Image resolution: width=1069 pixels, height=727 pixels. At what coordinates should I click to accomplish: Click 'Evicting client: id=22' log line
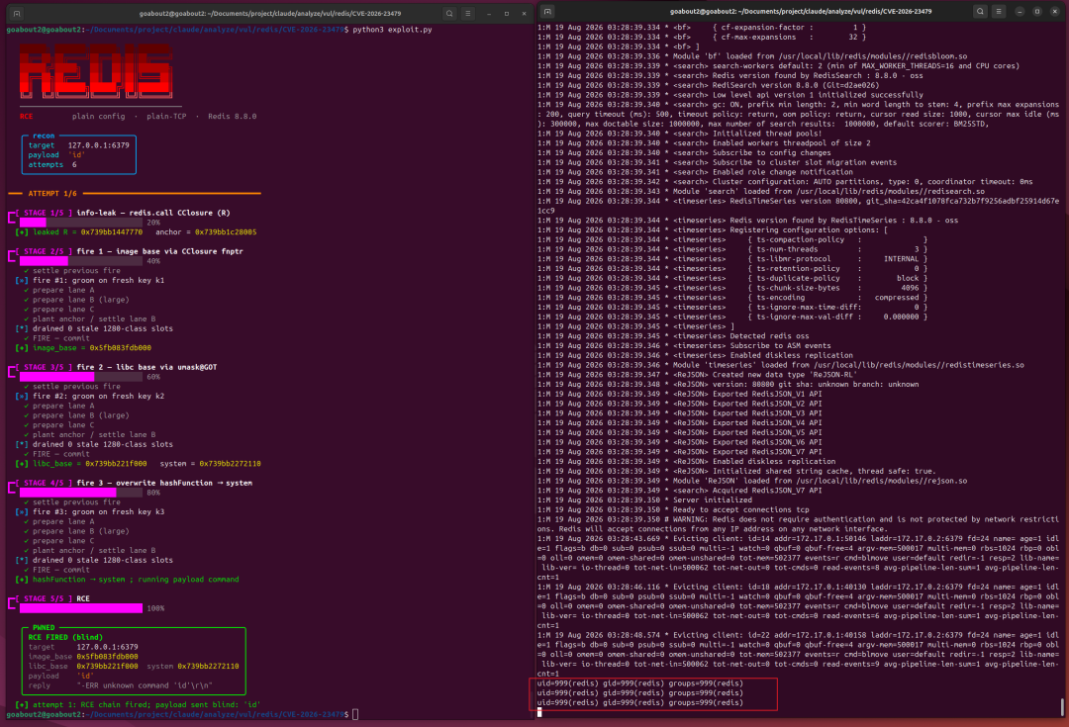[799, 654]
